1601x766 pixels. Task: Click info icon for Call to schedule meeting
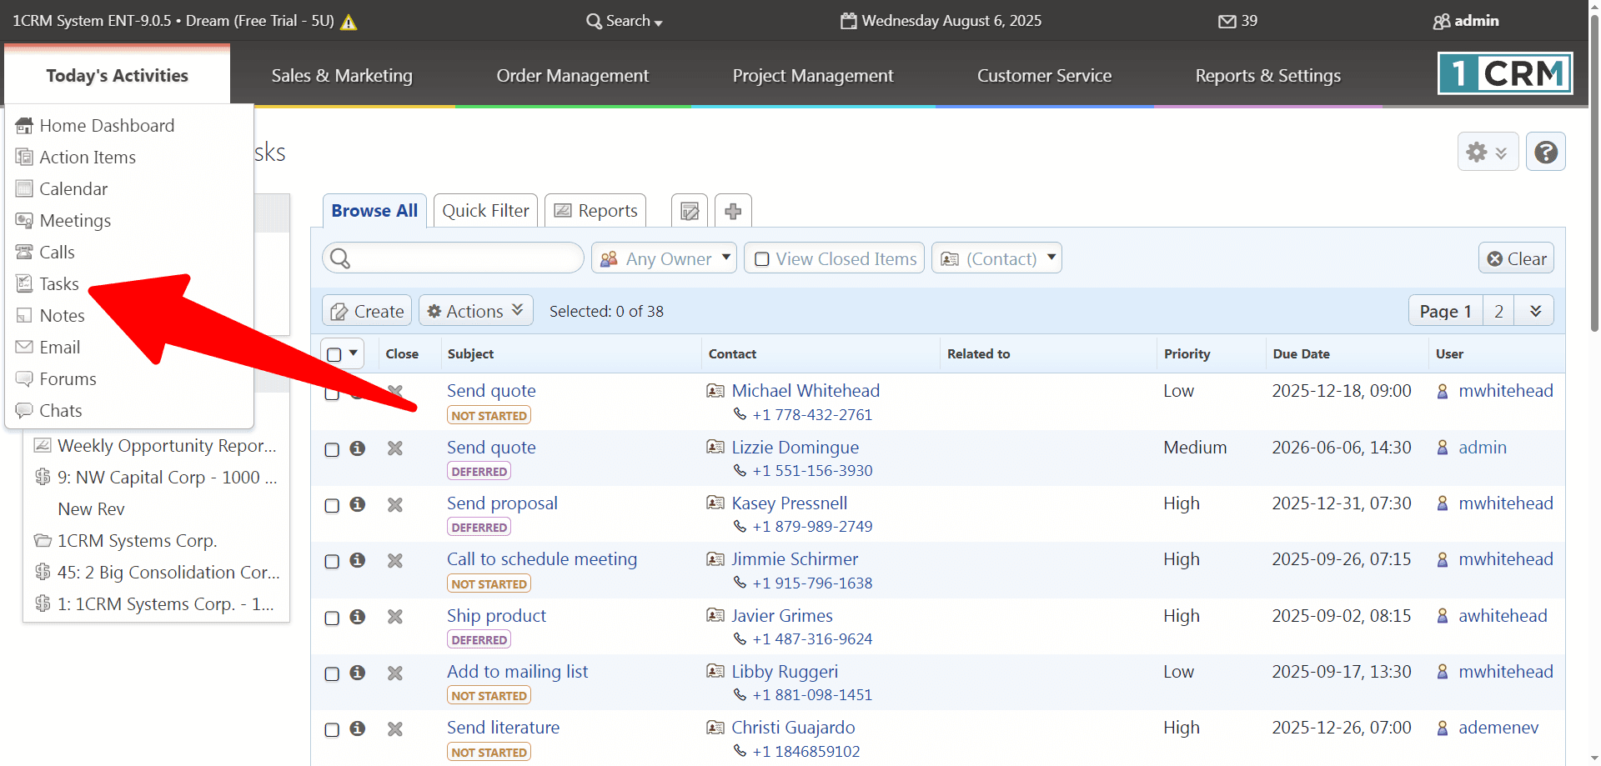[358, 560]
